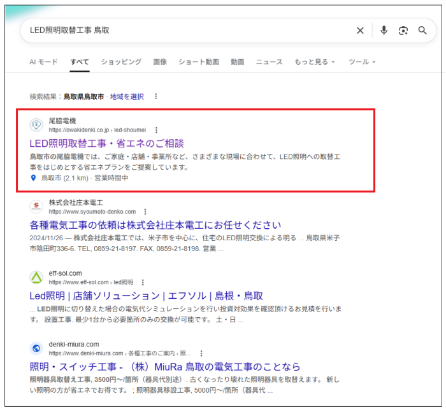This screenshot has width=446, height=410.
Task: Open more options for owakidenki.co.jp result
Action: coord(156,130)
